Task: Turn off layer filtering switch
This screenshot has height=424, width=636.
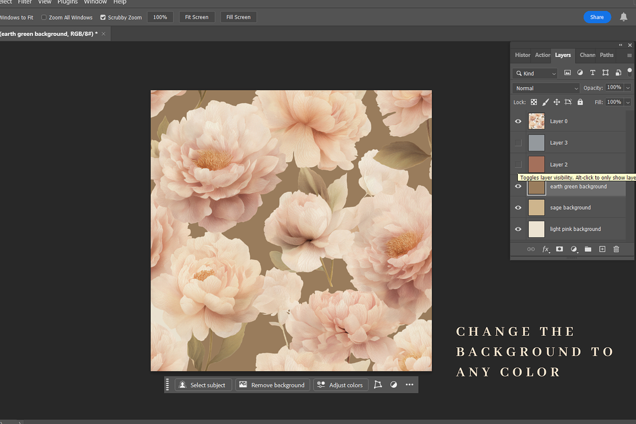Action: (x=630, y=72)
